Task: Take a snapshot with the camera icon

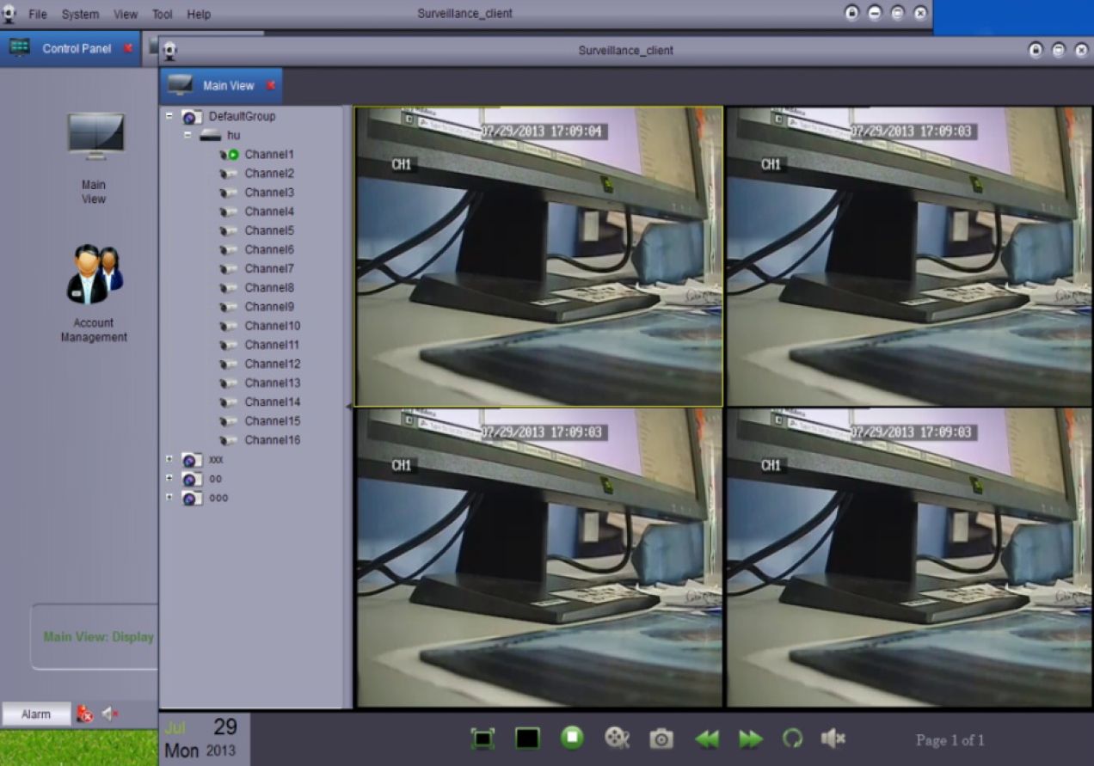Action: tap(661, 738)
